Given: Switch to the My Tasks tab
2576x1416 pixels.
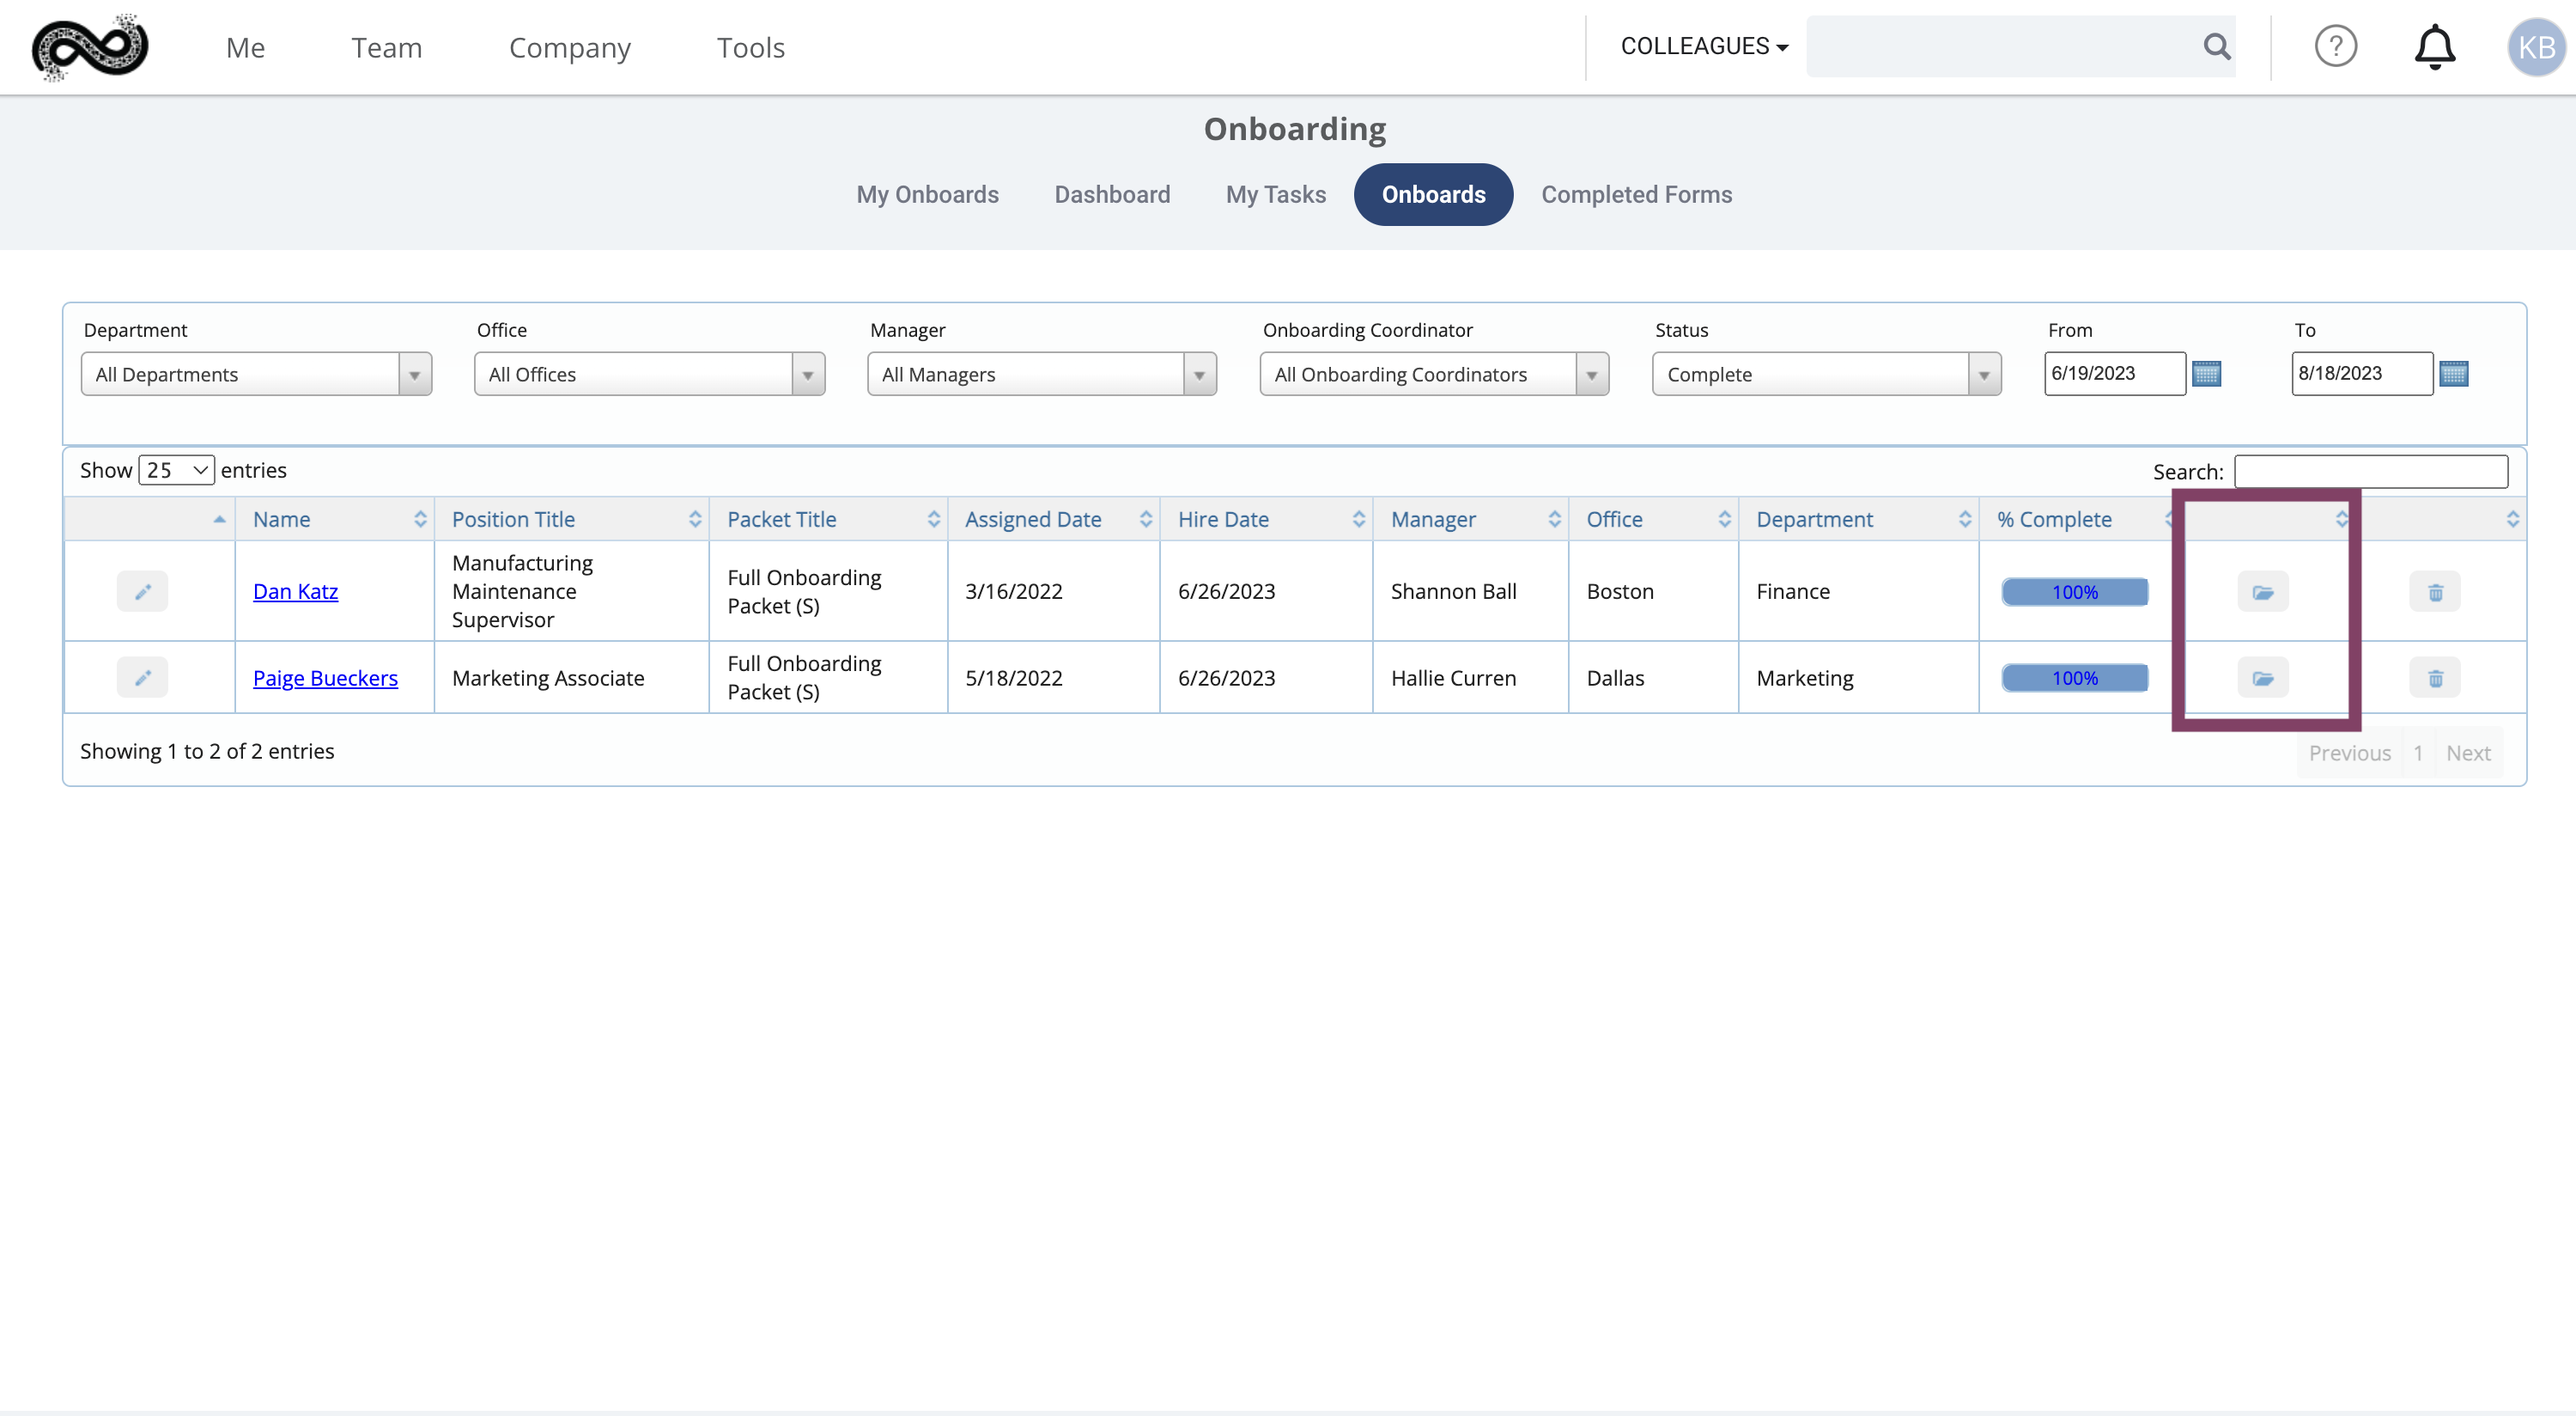Looking at the screenshot, I should tap(1275, 194).
